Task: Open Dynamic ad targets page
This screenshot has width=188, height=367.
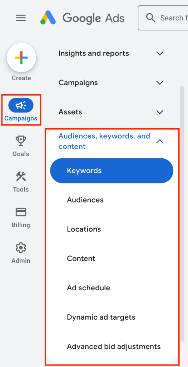Action: pyautogui.click(x=101, y=317)
